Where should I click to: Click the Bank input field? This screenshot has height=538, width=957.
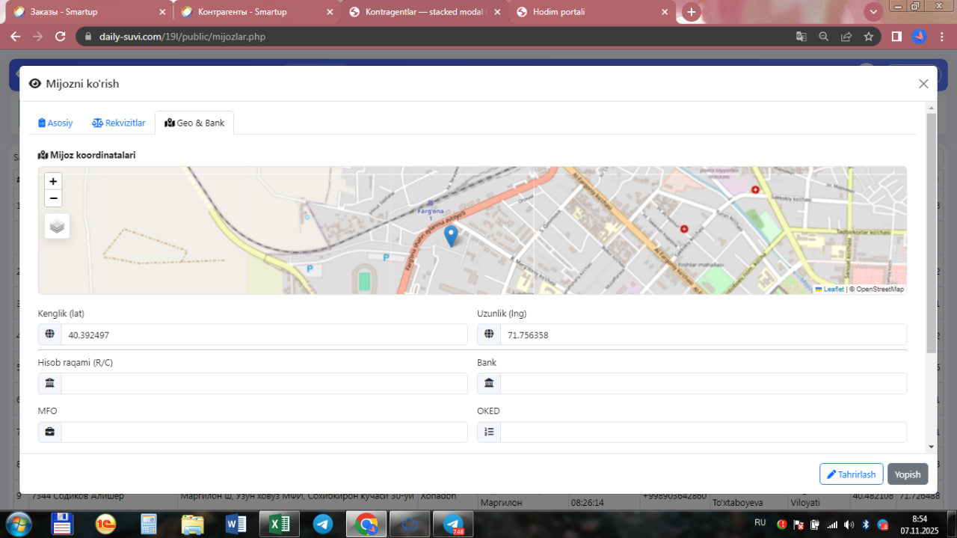coord(703,384)
